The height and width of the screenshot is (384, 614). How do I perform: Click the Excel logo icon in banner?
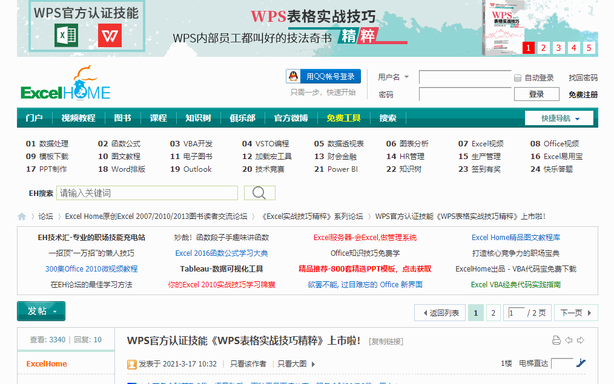click(x=66, y=36)
